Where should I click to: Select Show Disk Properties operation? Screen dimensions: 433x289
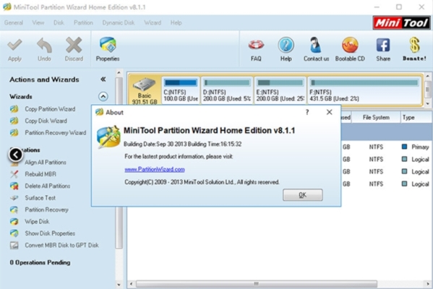(50, 233)
